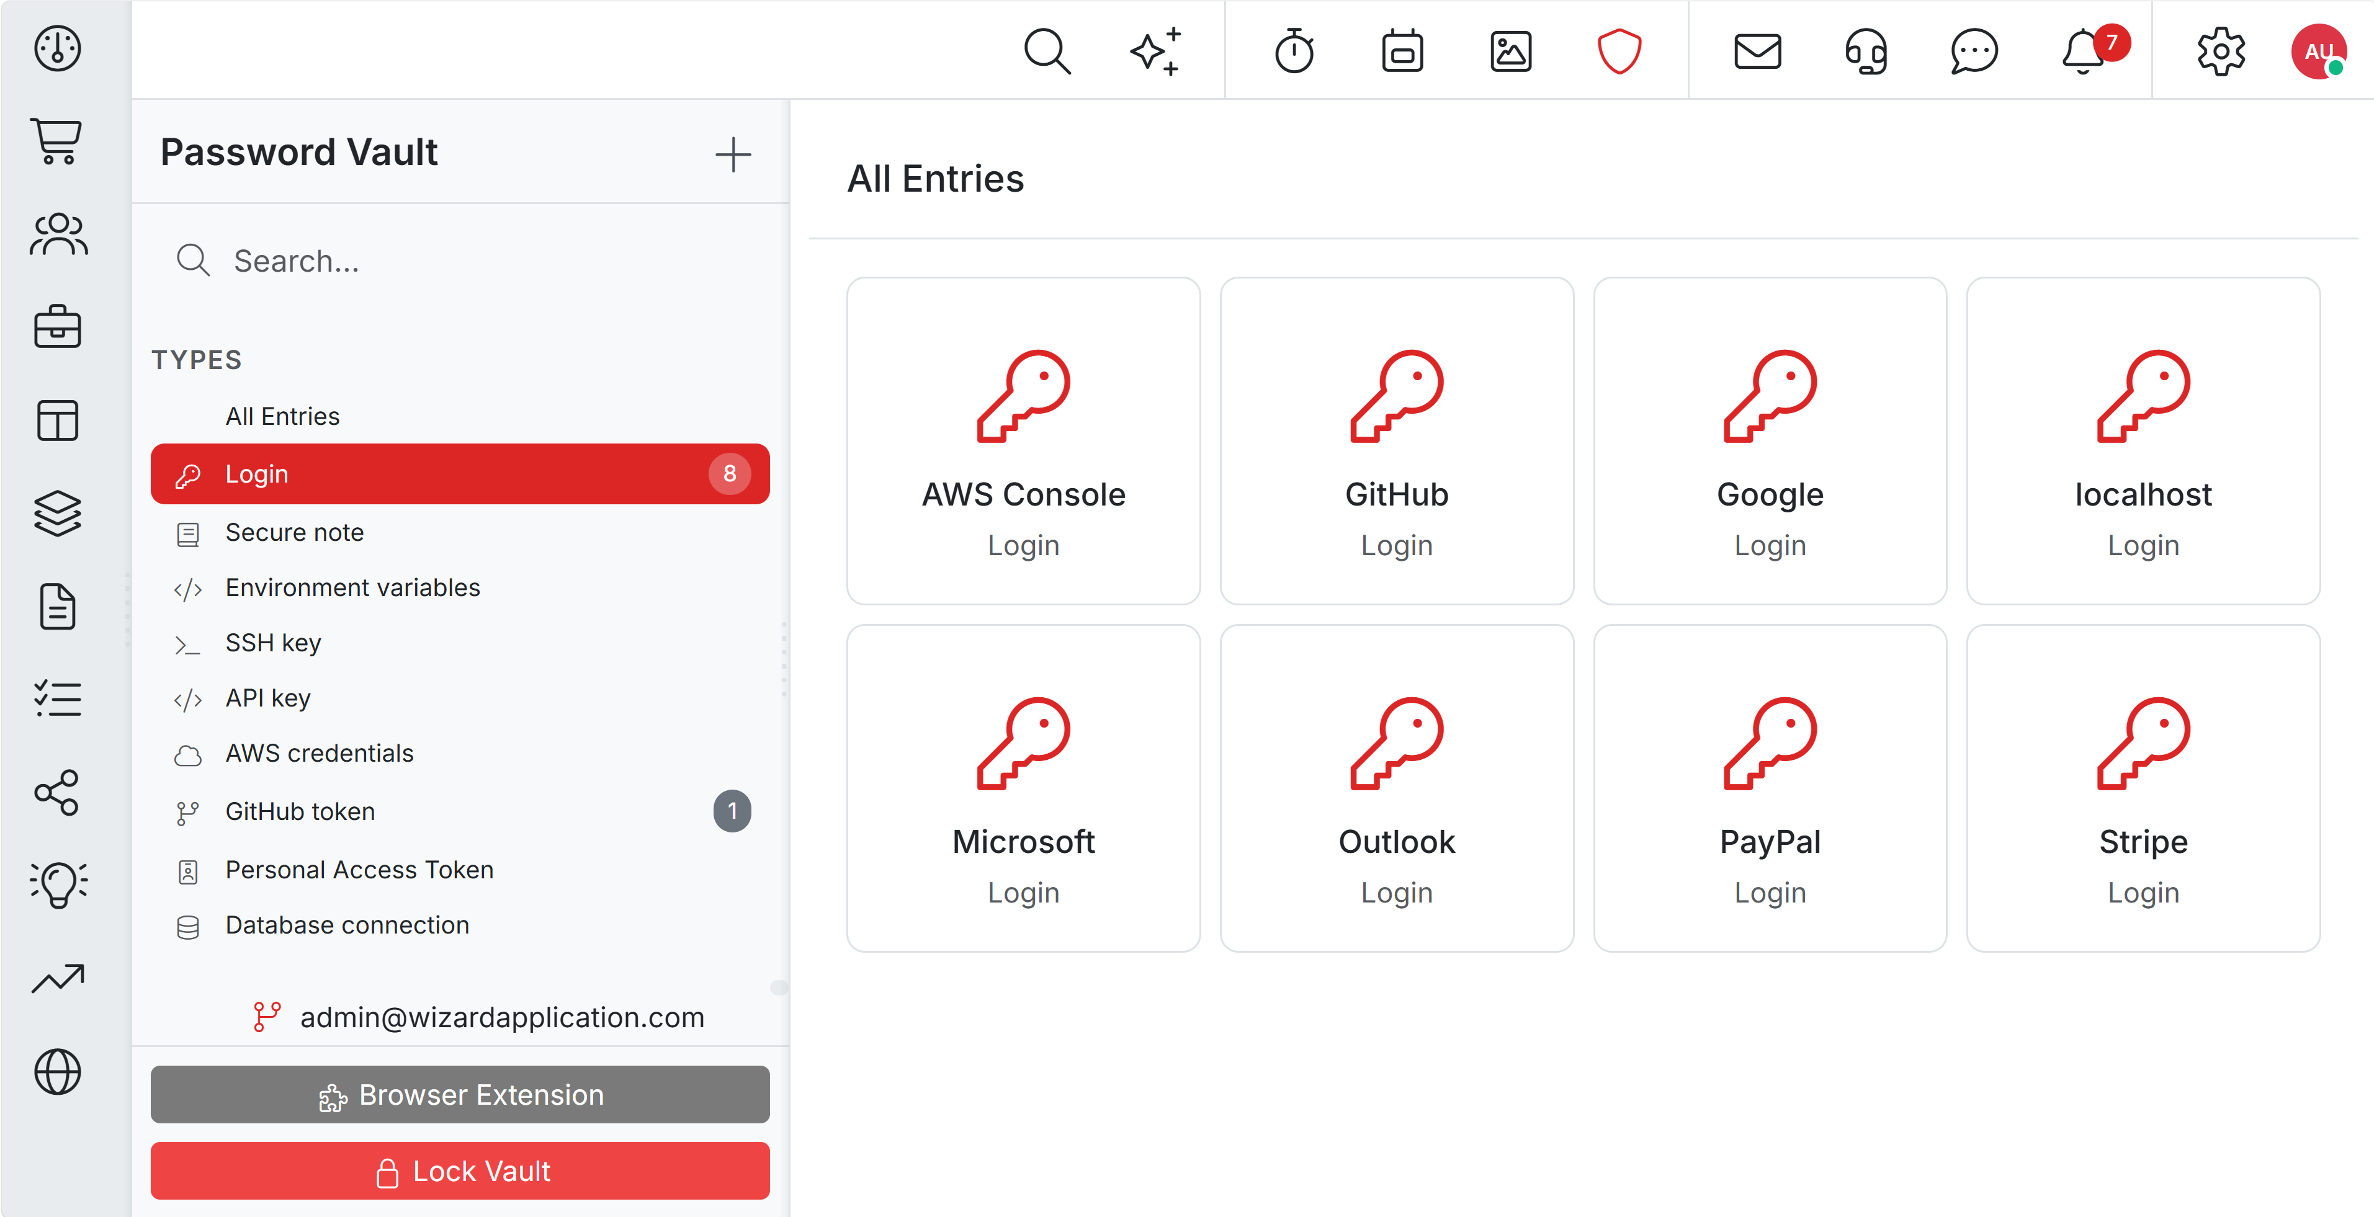The width and height of the screenshot is (2374, 1217).
Task: Open the localhost login card
Action: [x=2144, y=441]
